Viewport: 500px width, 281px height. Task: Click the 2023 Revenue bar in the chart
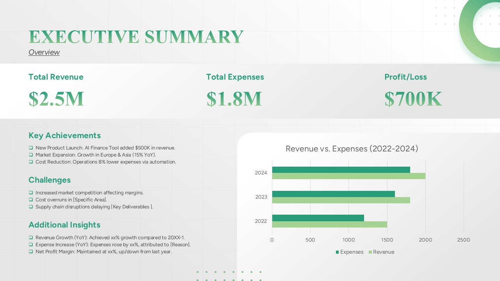point(341,200)
